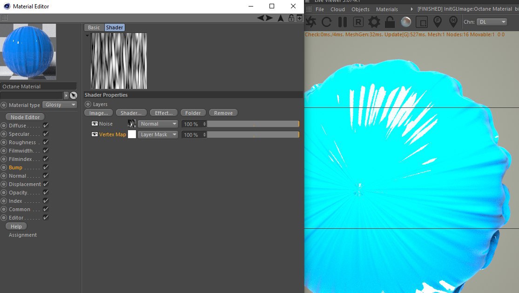Open the Live Viewer Objects menu

[360, 9]
